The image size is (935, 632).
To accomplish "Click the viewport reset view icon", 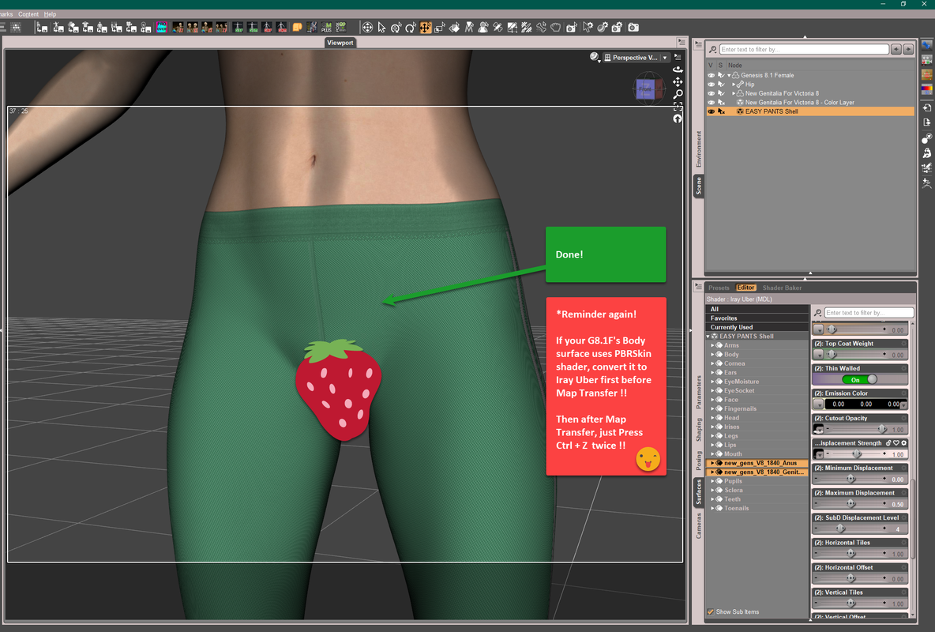I will [x=678, y=118].
